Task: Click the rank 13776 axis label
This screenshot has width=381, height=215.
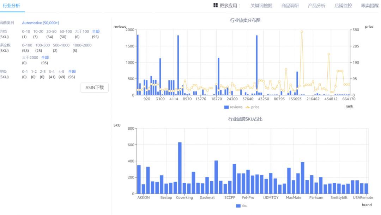Action: pos(201,99)
